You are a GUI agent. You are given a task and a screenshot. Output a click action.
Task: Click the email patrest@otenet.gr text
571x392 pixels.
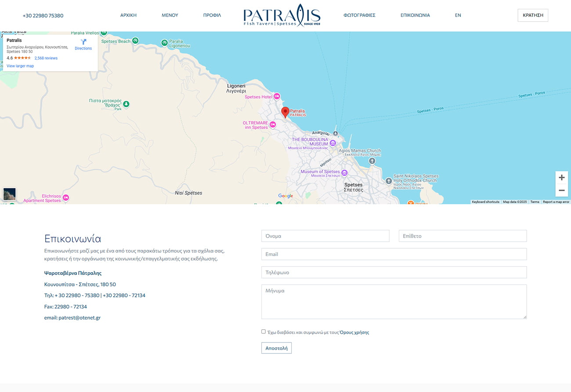coord(72,318)
